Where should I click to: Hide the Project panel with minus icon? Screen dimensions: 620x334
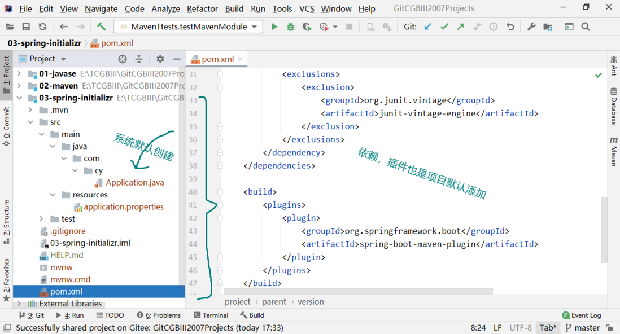point(177,59)
